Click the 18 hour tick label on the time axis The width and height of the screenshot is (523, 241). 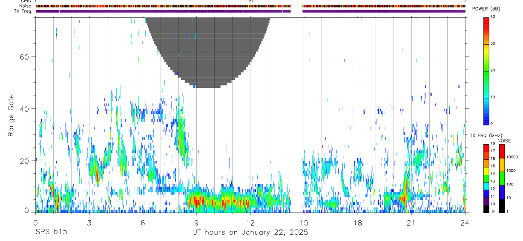357,222
